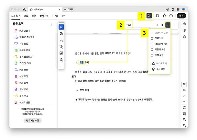The width and height of the screenshot is (197, 140).
Task: Open the PDF 교정 tool
Action: click(21, 76)
